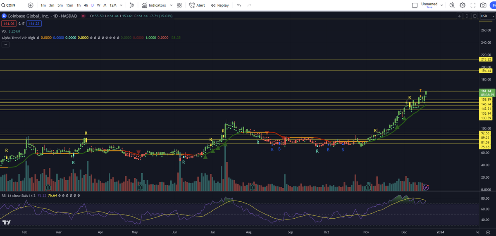Open the quick search lightning magnifier
This screenshot has width=496, height=236.
(x=452, y=5)
